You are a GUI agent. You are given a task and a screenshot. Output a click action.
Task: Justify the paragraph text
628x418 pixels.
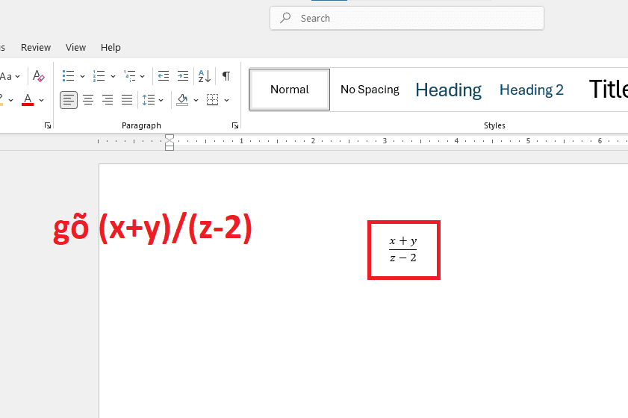pos(127,100)
